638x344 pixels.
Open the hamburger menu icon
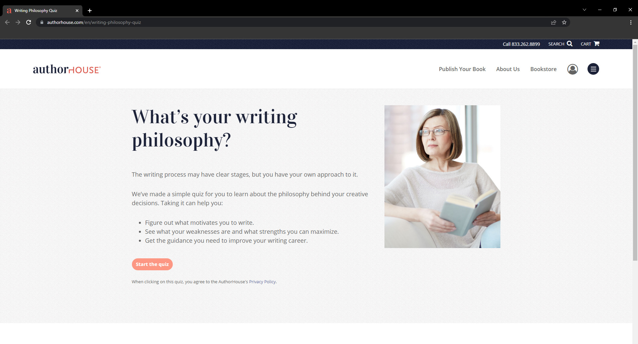point(593,69)
